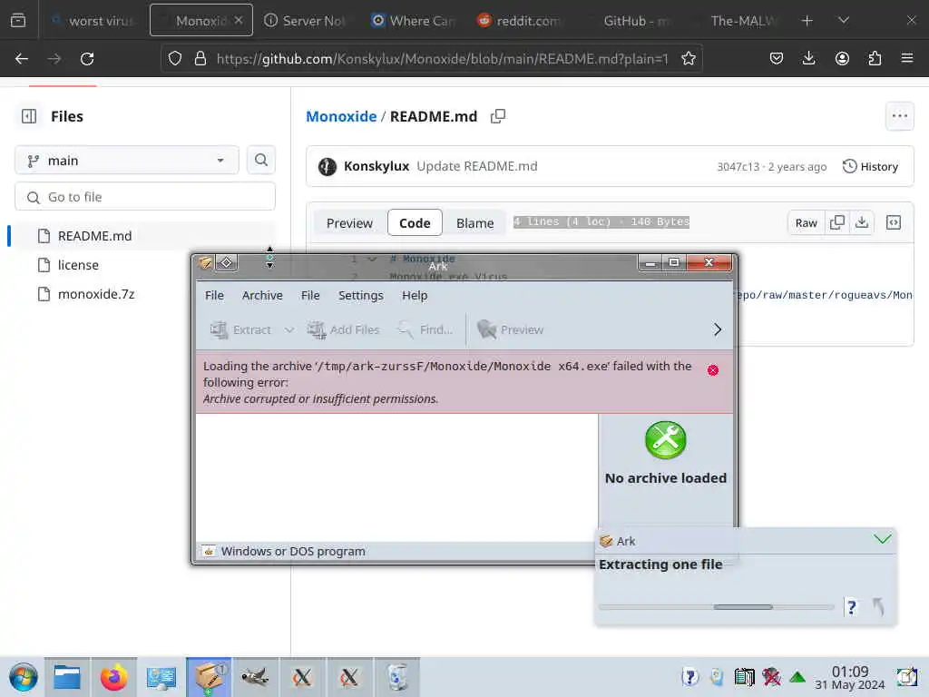
Task: Click Extract in Ark toolbar
Action: (241, 329)
